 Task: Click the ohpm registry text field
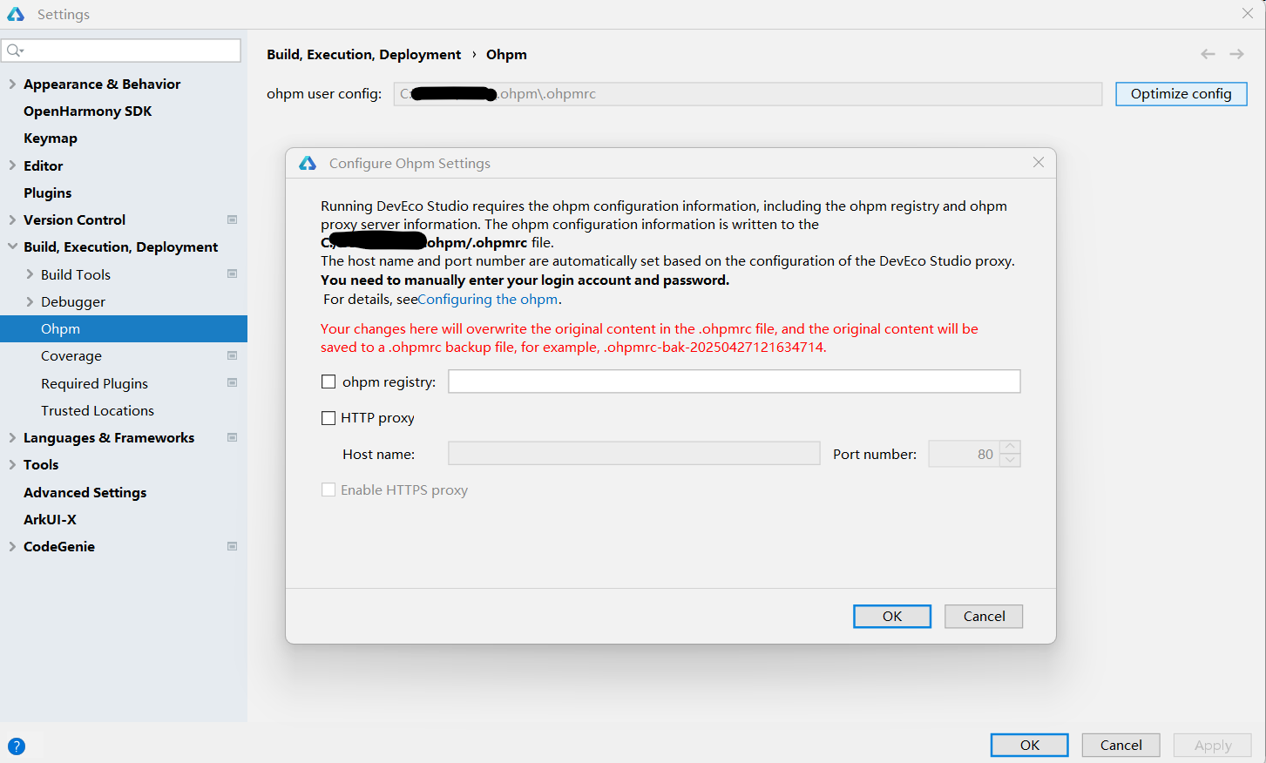[735, 381]
